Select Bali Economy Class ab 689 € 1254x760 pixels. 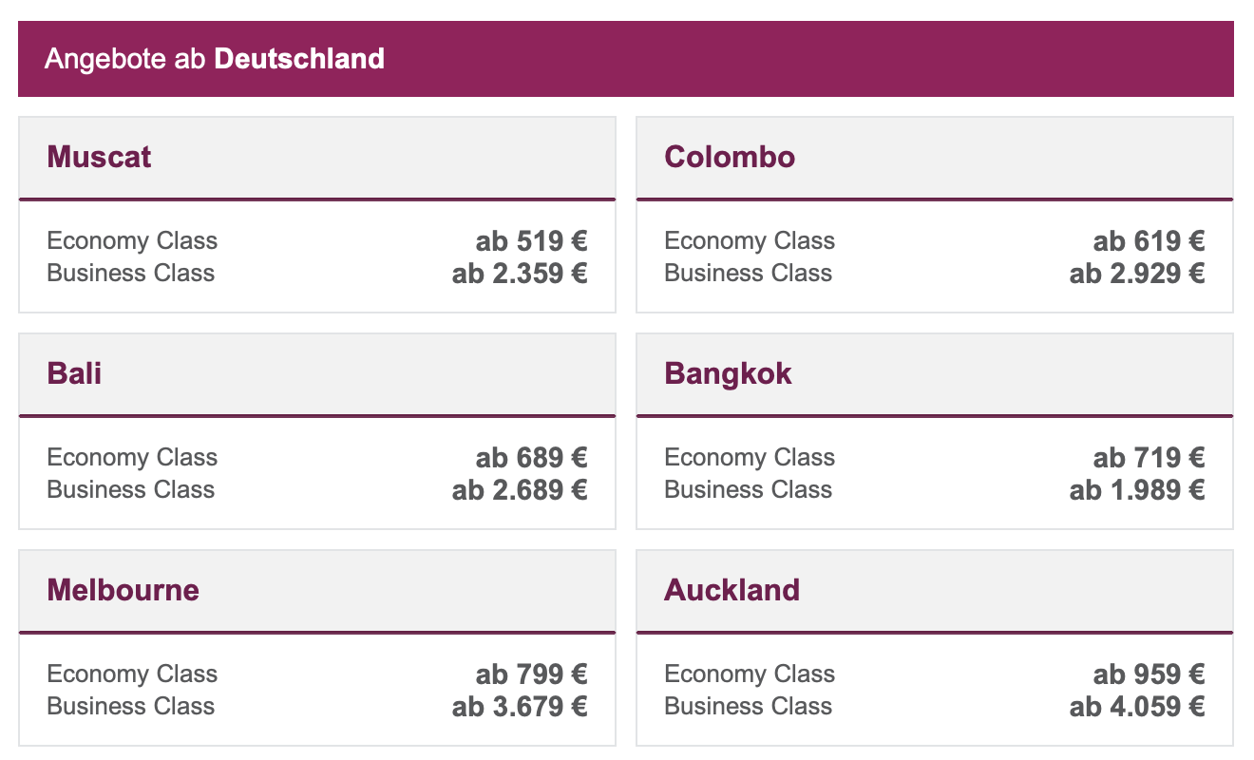point(531,458)
